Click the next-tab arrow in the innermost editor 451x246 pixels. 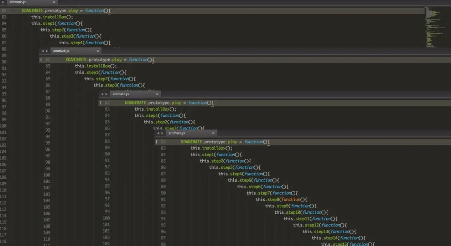pyautogui.click(x=162, y=133)
